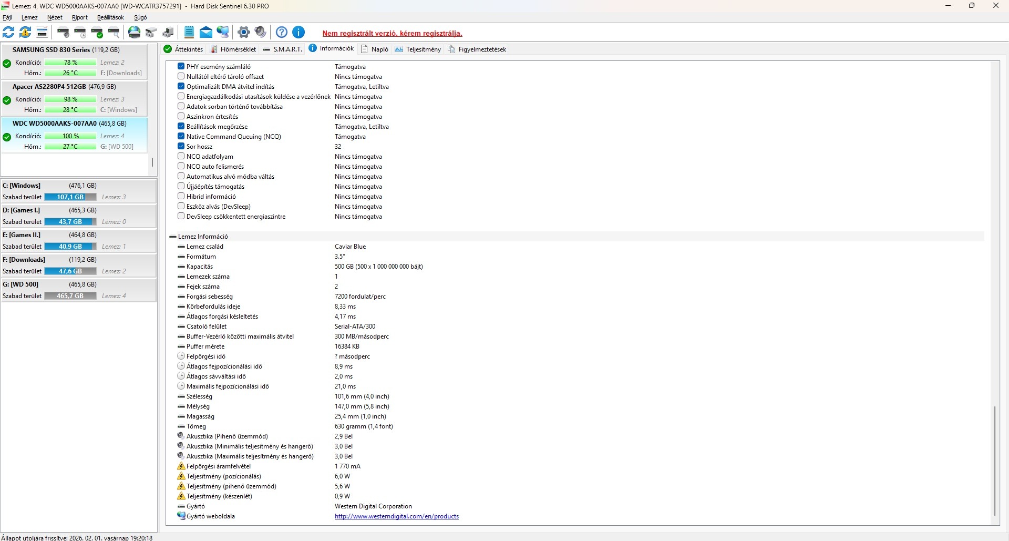Viewport: 1009px width, 541px height.
Task: Click the Caviar Blue disk family value
Action: (x=351, y=247)
